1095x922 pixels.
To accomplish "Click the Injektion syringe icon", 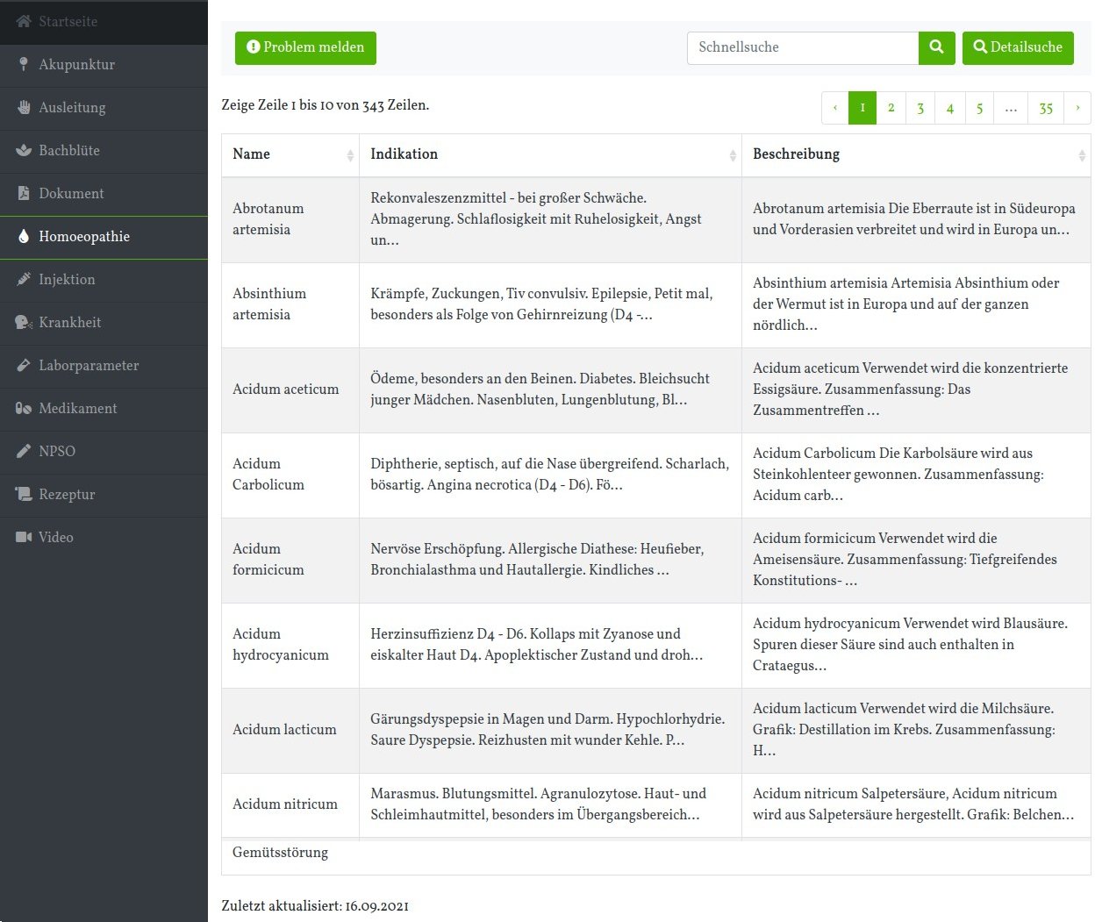I will [x=24, y=279].
